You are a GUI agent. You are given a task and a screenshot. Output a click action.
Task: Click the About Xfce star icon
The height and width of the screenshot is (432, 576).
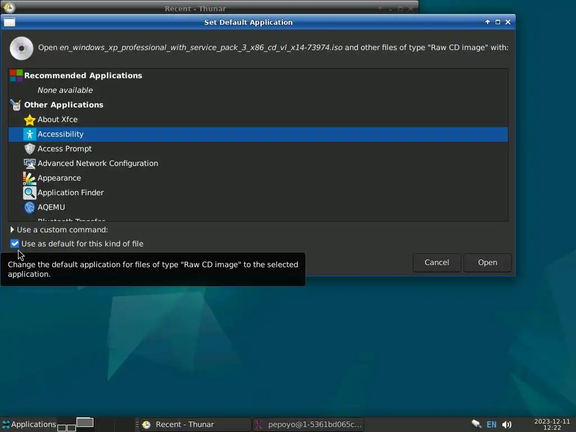click(29, 120)
